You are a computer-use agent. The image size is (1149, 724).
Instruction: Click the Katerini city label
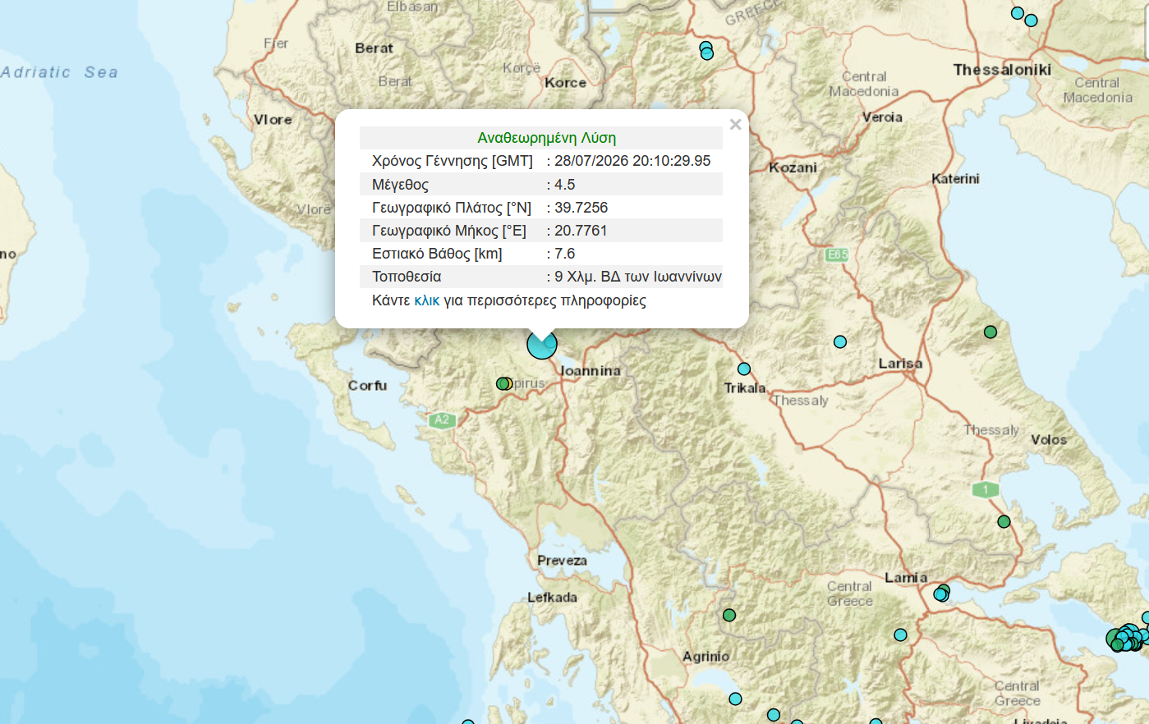coord(955,179)
